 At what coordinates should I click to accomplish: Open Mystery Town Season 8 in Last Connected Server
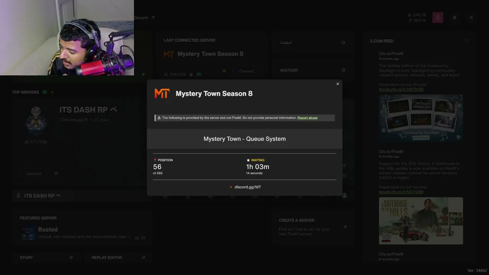coord(210,54)
